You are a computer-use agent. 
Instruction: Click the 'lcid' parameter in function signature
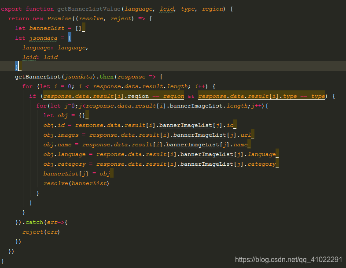click(x=166, y=9)
